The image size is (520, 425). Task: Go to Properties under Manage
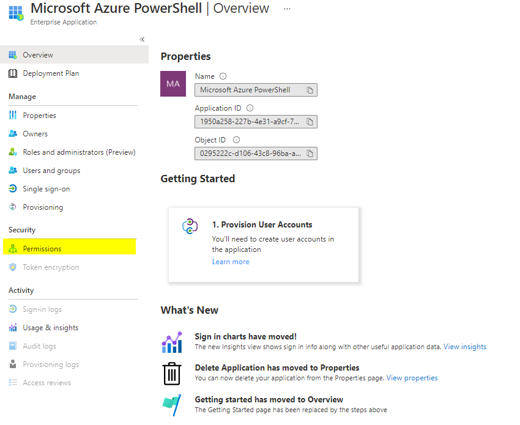click(x=39, y=116)
